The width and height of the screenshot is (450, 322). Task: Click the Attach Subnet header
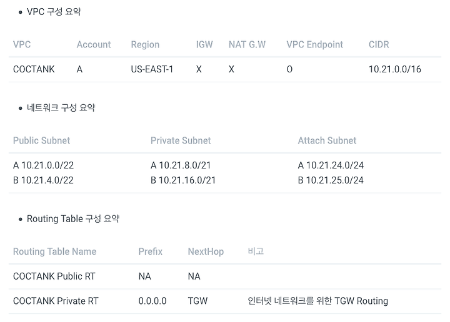327,141
